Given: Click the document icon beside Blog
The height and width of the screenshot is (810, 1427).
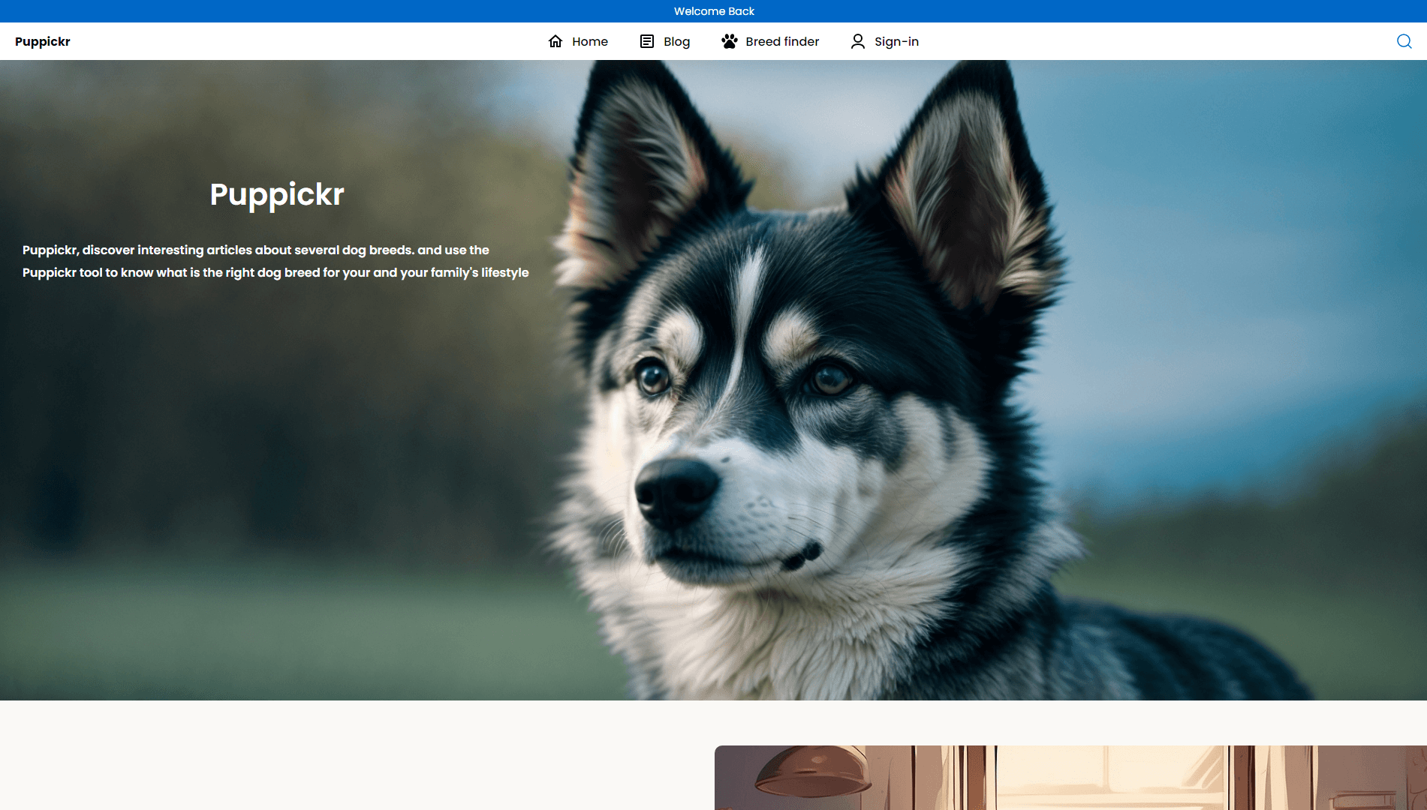Looking at the screenshot, I should point(646,41).
